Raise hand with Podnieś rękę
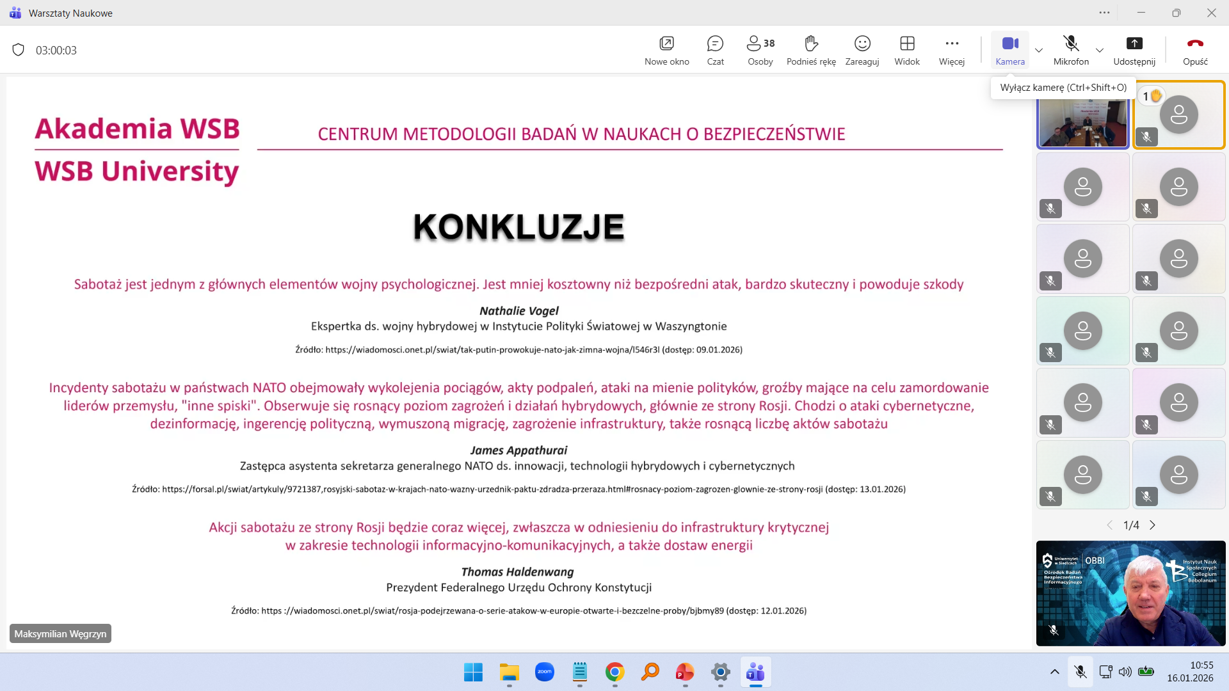 pos(811,49)
